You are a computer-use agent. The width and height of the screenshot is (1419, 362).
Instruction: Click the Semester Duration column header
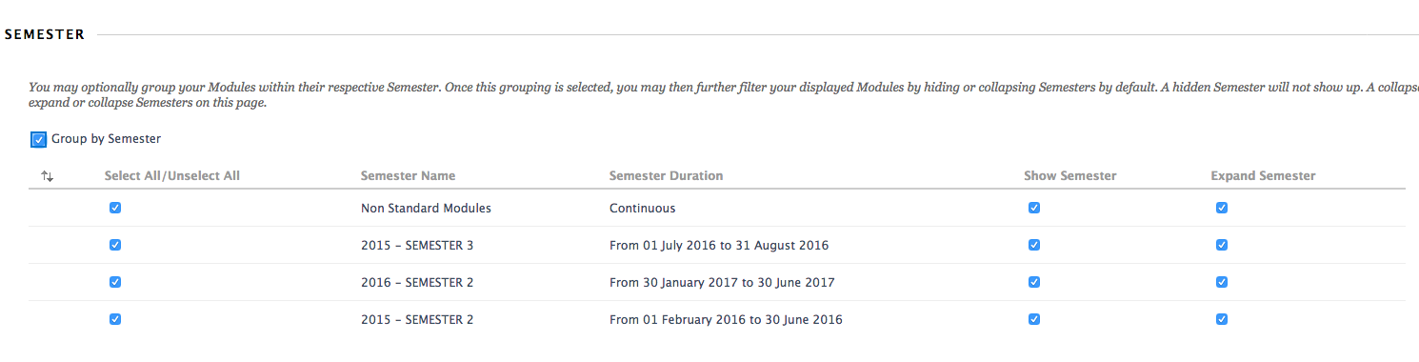666,176
